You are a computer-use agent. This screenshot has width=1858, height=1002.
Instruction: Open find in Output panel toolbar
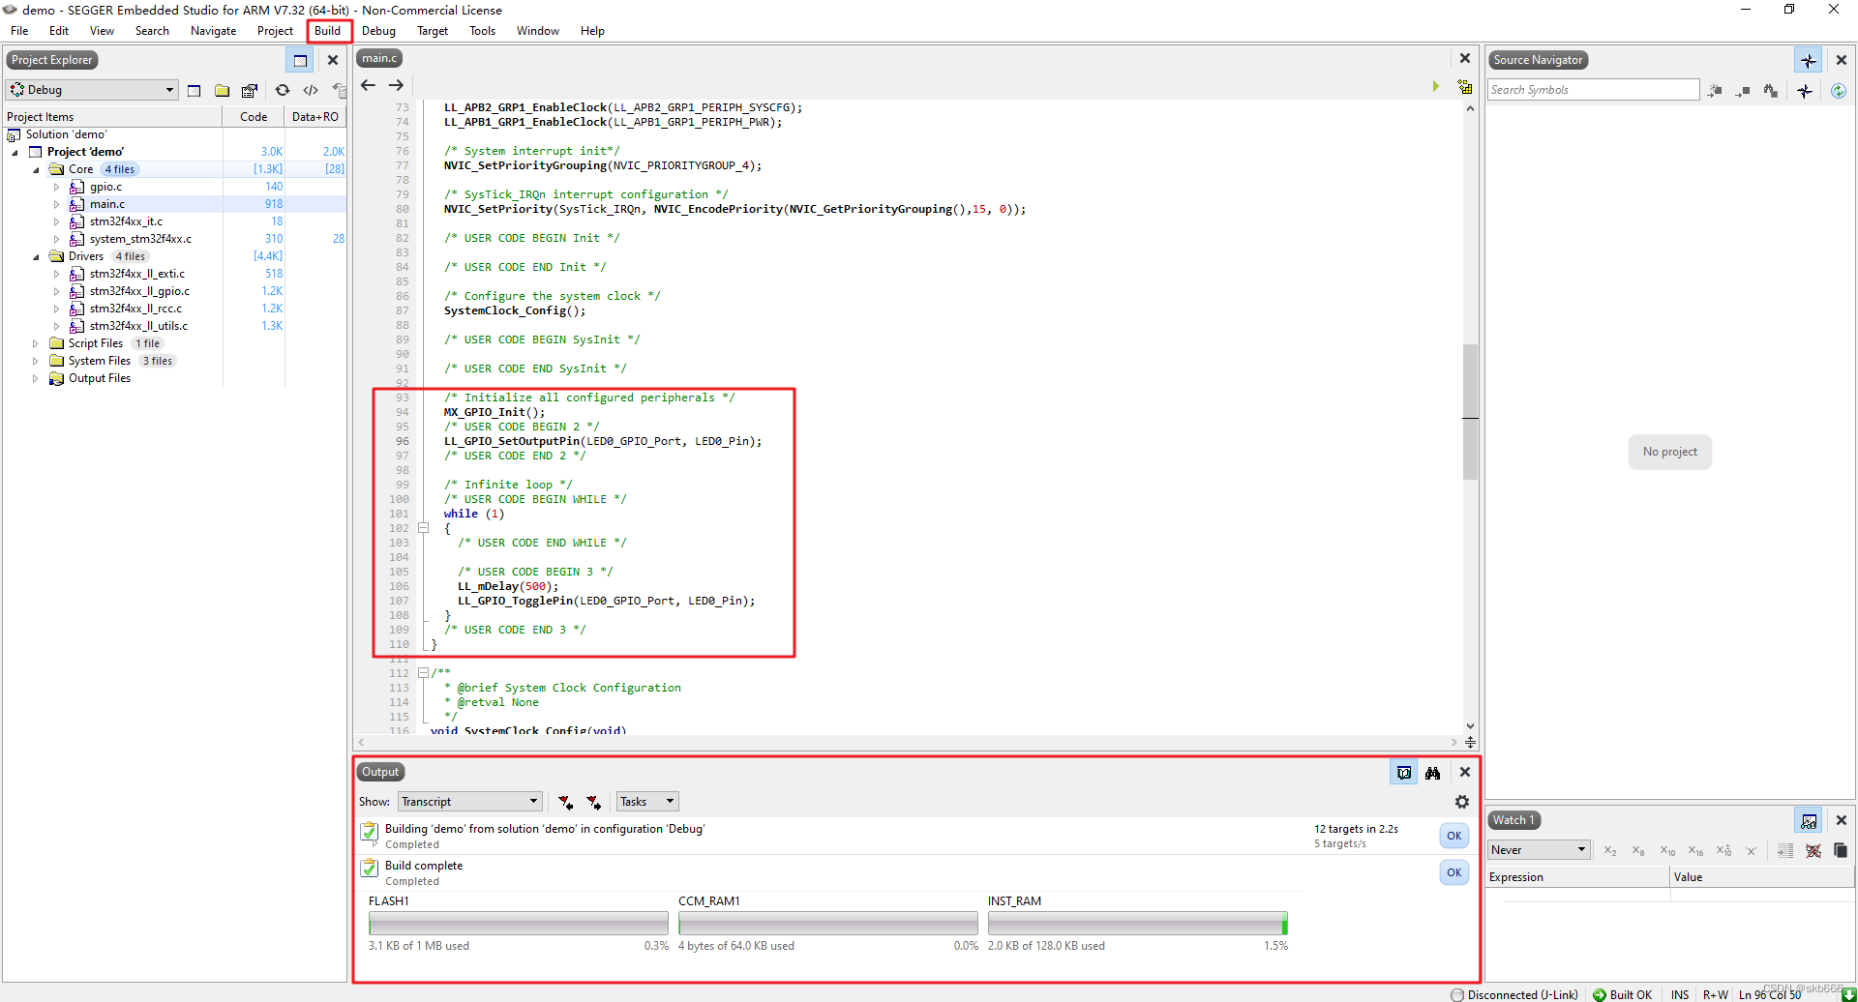(1433, 773)
